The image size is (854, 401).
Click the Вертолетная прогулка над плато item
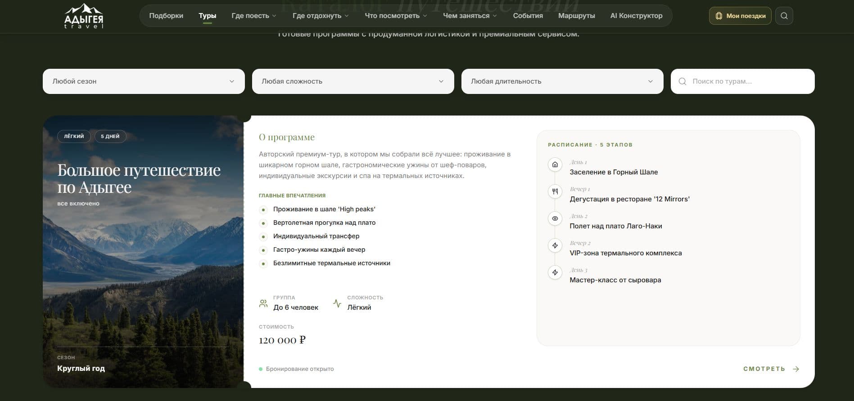coord(324,223)
